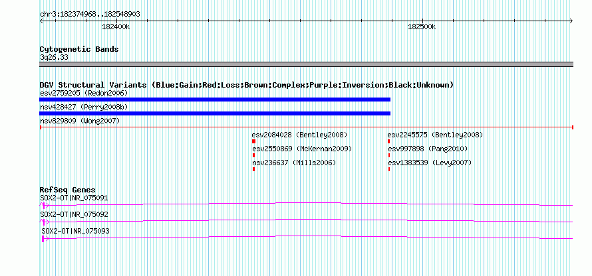Click the SOX2-OT|NR_075092 gene label
The width and height of the screenshot is (592, 276).
pyautogui.click(x=74, y=214)
